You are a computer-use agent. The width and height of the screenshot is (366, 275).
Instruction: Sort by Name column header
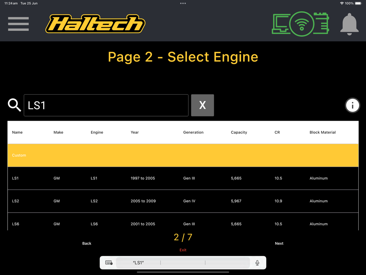coord(17,132)
